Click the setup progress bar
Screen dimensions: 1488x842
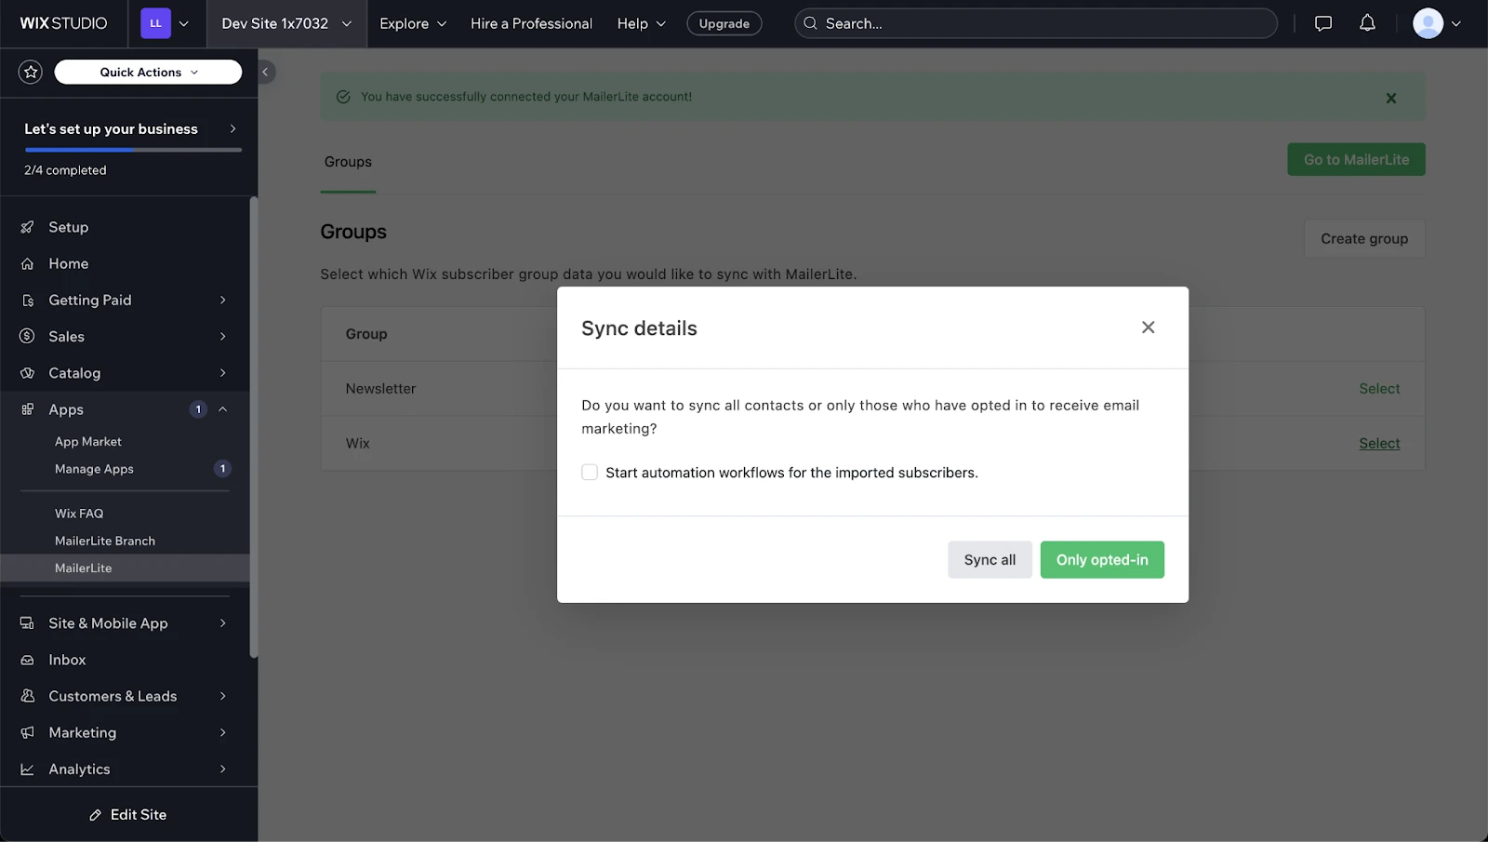click(x=133, y=150)
